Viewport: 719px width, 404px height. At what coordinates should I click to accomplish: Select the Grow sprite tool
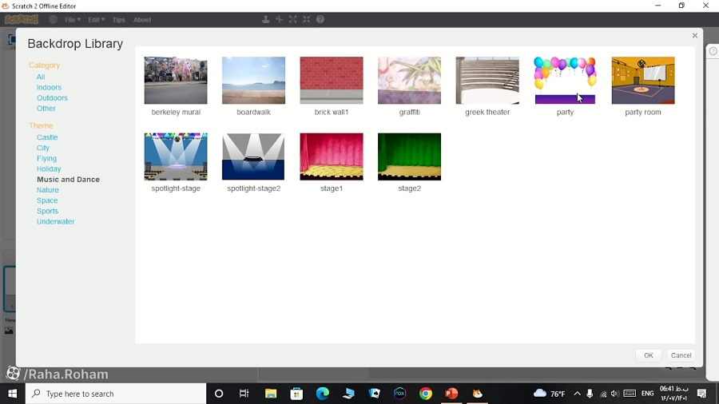point(293,19)
